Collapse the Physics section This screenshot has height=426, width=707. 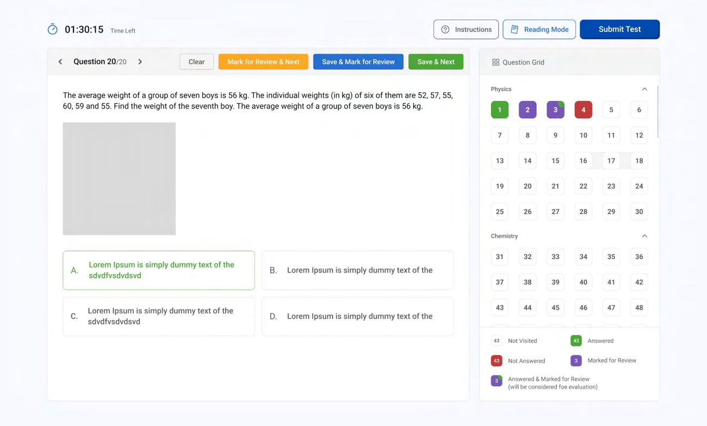point(644,89)
